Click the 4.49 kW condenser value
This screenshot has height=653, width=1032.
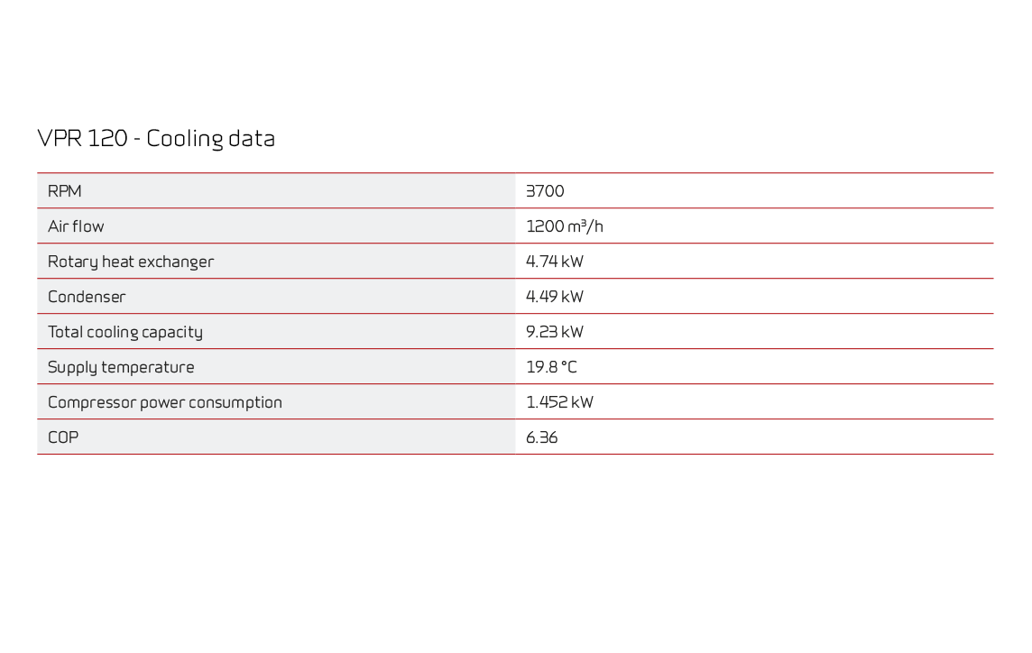point(555,297)
